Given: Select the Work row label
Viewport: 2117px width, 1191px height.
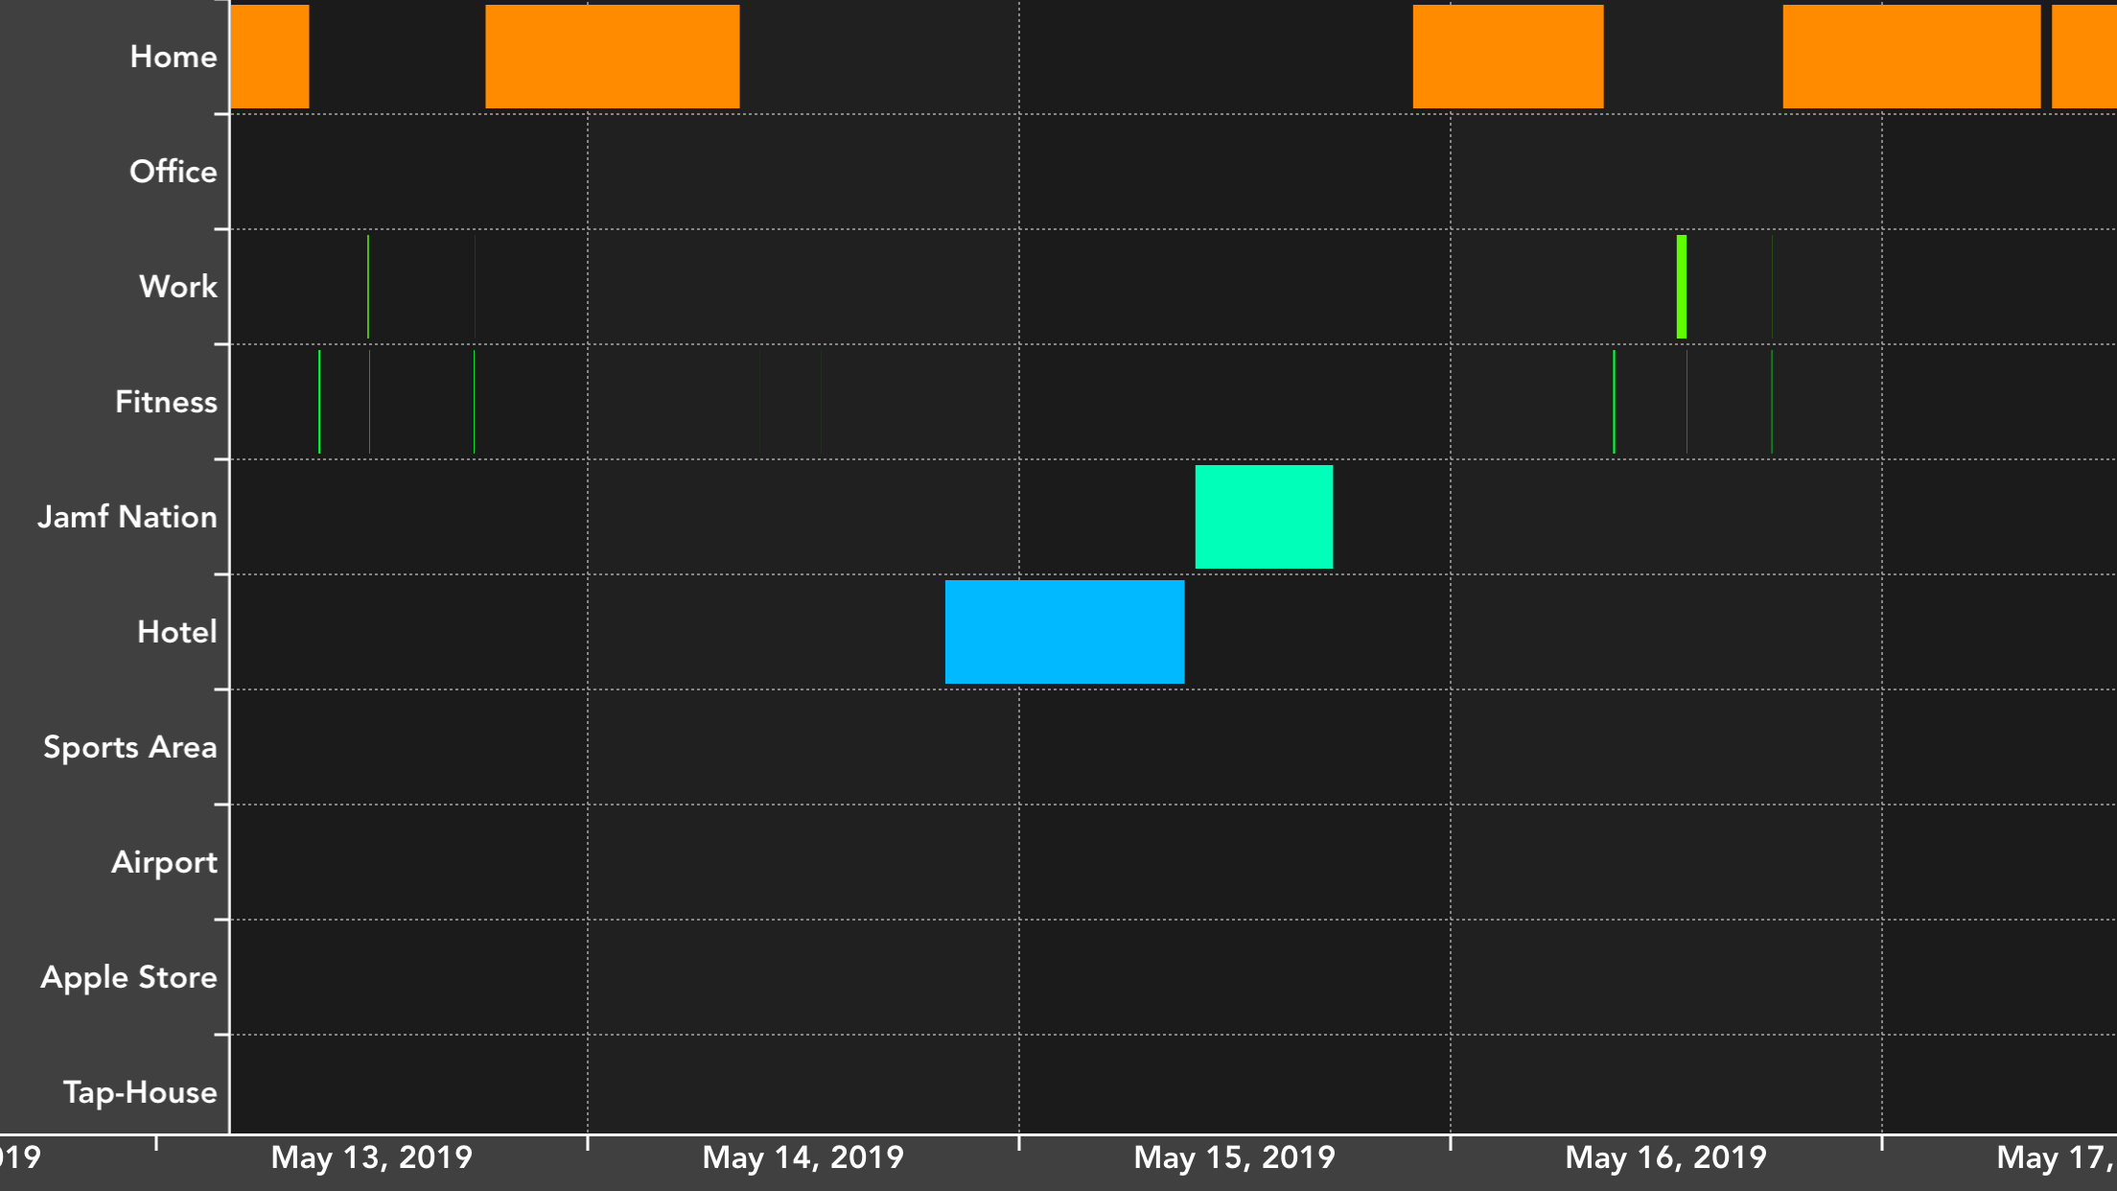Looking at the screenshot, I should tap(178, 287).
